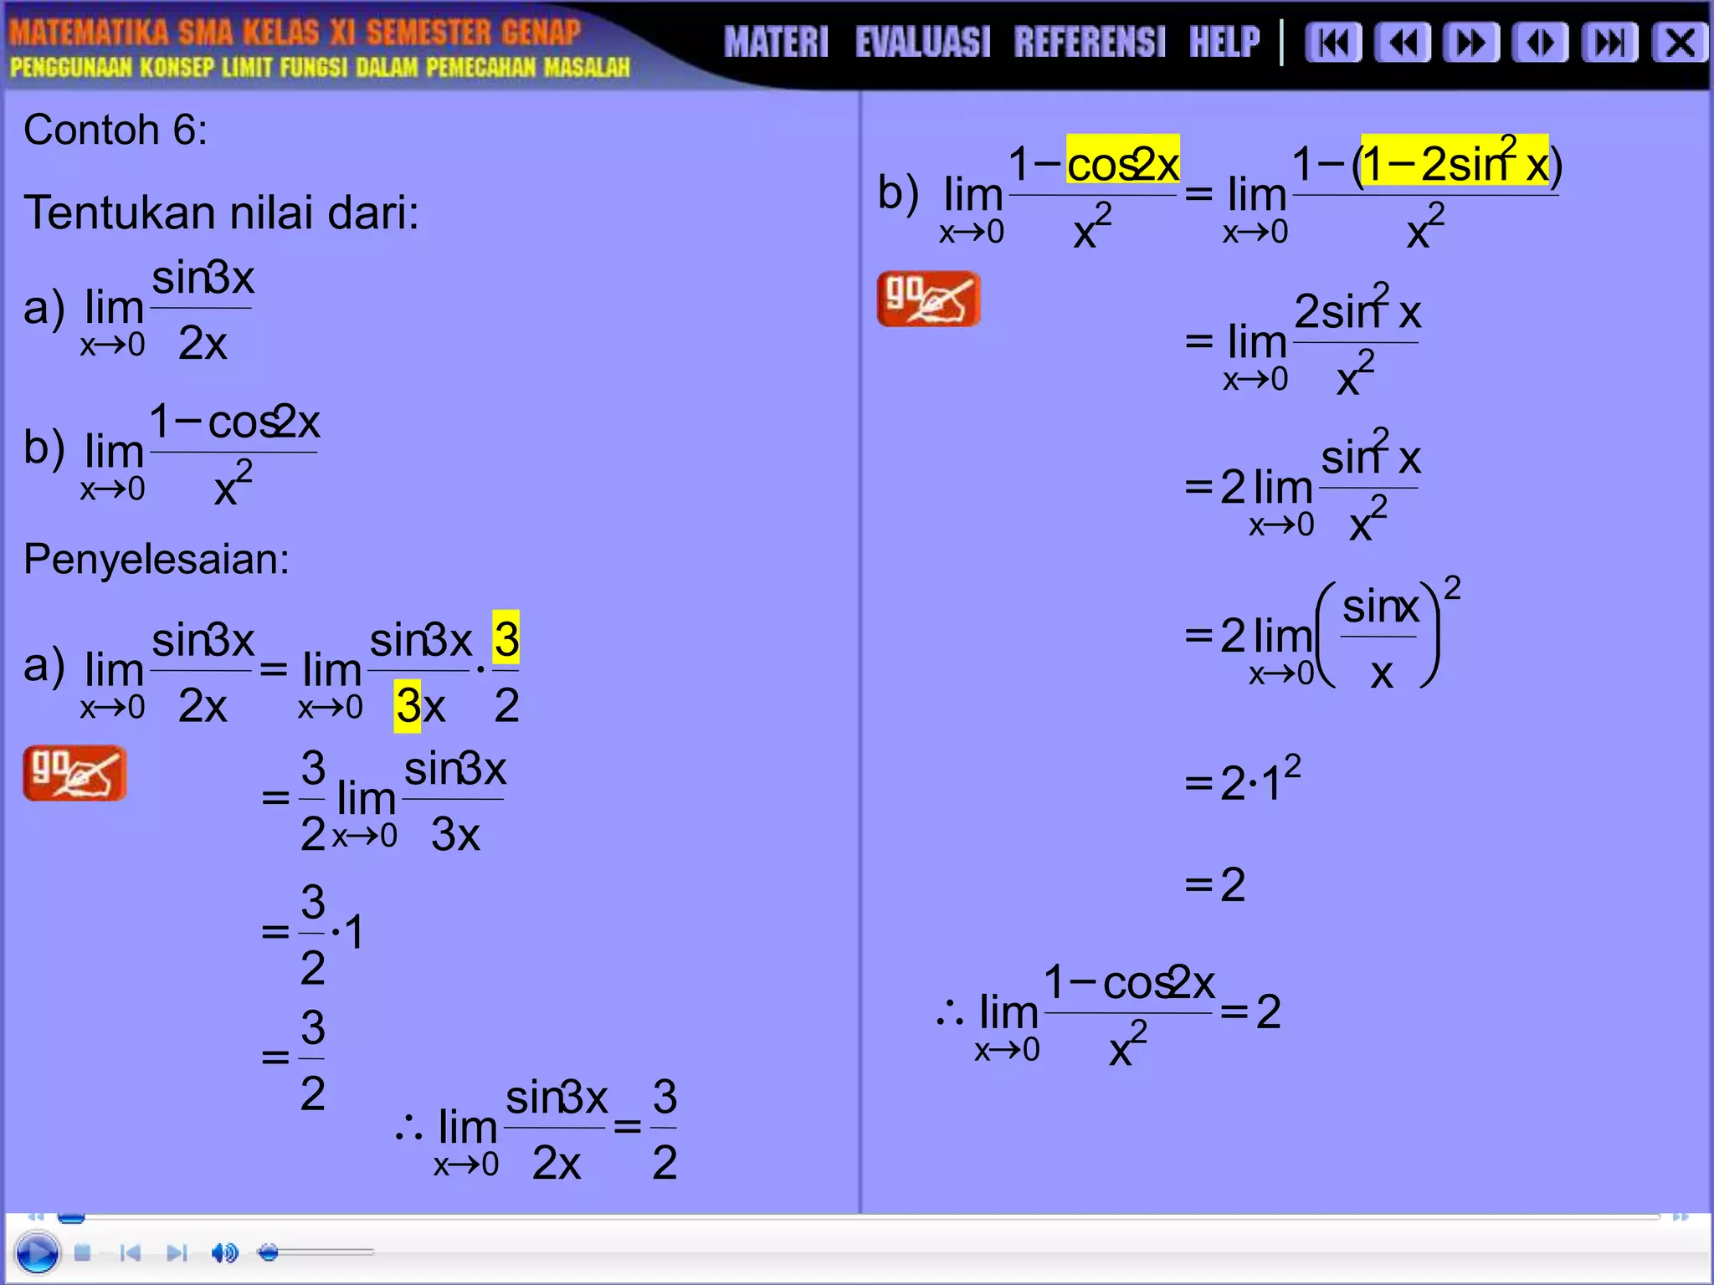Screen dimensions: 1714x1285
Task: Click the 'Contoh 6:' heading text
Action: pyautogui.click(x=115, y=130)
